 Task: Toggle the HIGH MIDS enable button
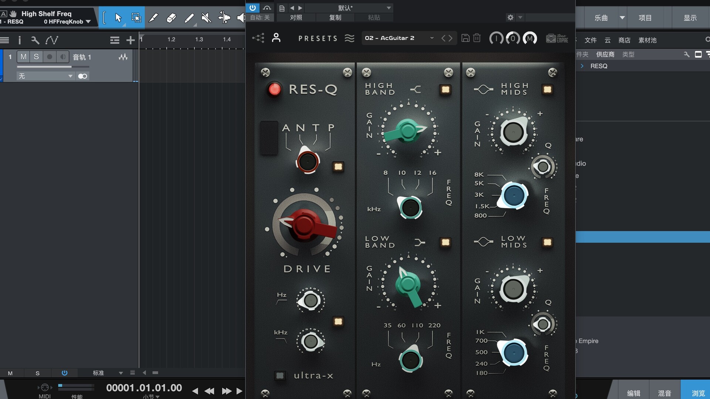[547, 89]
